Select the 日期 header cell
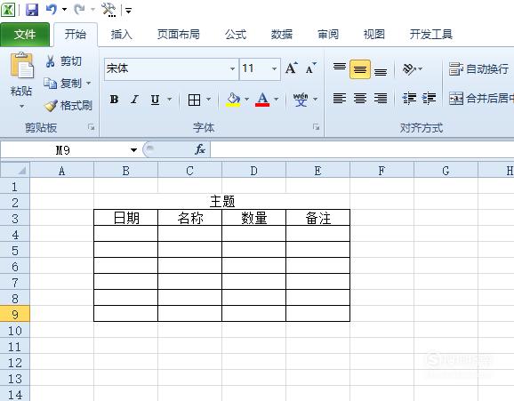Screen dimensions: 514x401 (126, 218)
